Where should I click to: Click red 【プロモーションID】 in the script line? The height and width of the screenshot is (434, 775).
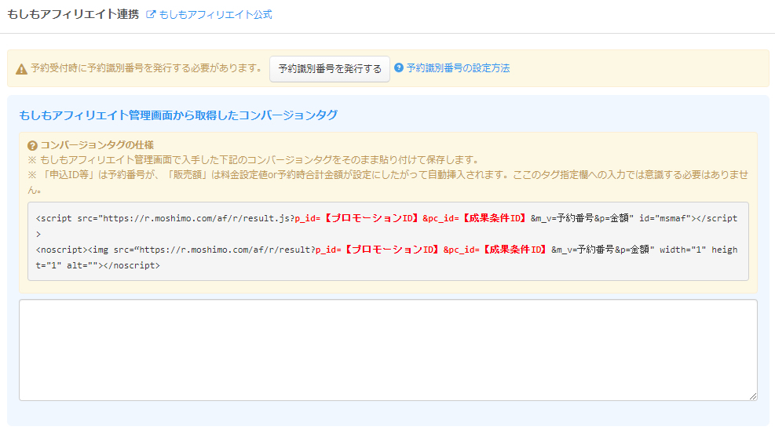pyautogui.click(x=373, y=219)
